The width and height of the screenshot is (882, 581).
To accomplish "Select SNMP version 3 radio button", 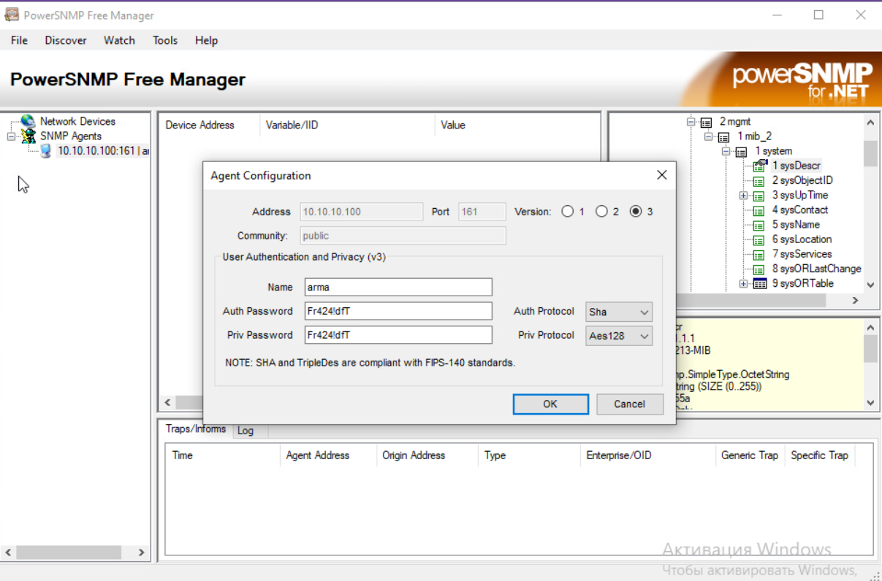I will coord(635,212).
